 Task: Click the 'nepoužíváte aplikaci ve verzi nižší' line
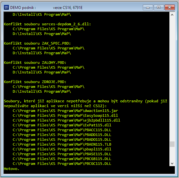pos(55,106)
